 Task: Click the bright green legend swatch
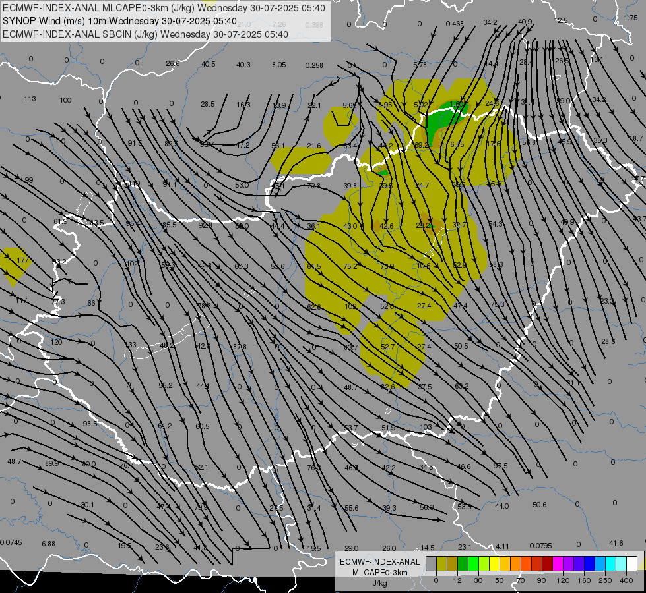473,563
